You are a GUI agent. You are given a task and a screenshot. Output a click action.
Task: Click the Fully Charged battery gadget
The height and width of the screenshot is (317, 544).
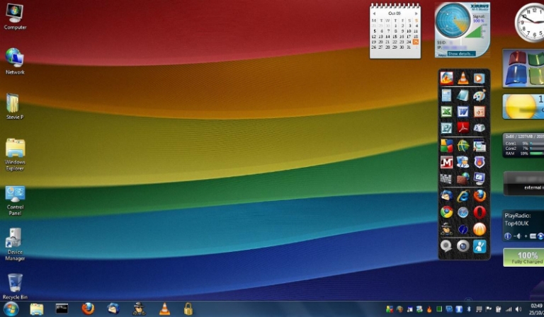click(x=524, y=258)
